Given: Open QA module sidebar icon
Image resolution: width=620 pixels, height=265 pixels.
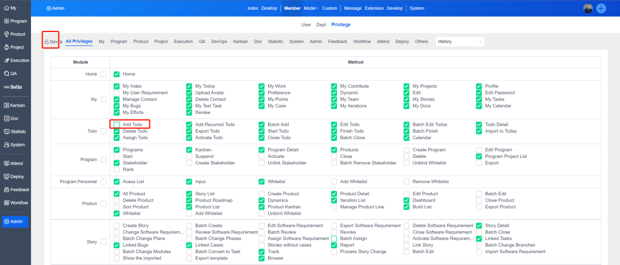Looking at the screenshot, I should [x=6, y=74].
